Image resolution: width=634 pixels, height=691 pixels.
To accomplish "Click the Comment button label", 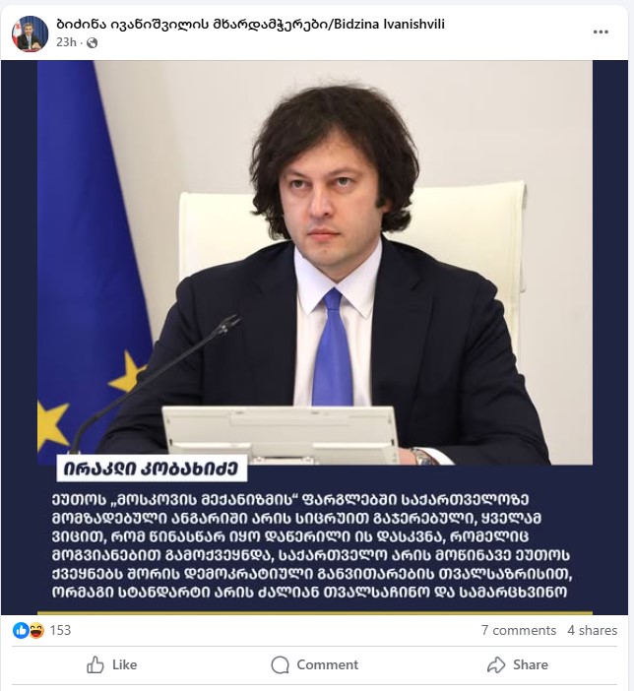I will tap(327, 664).
